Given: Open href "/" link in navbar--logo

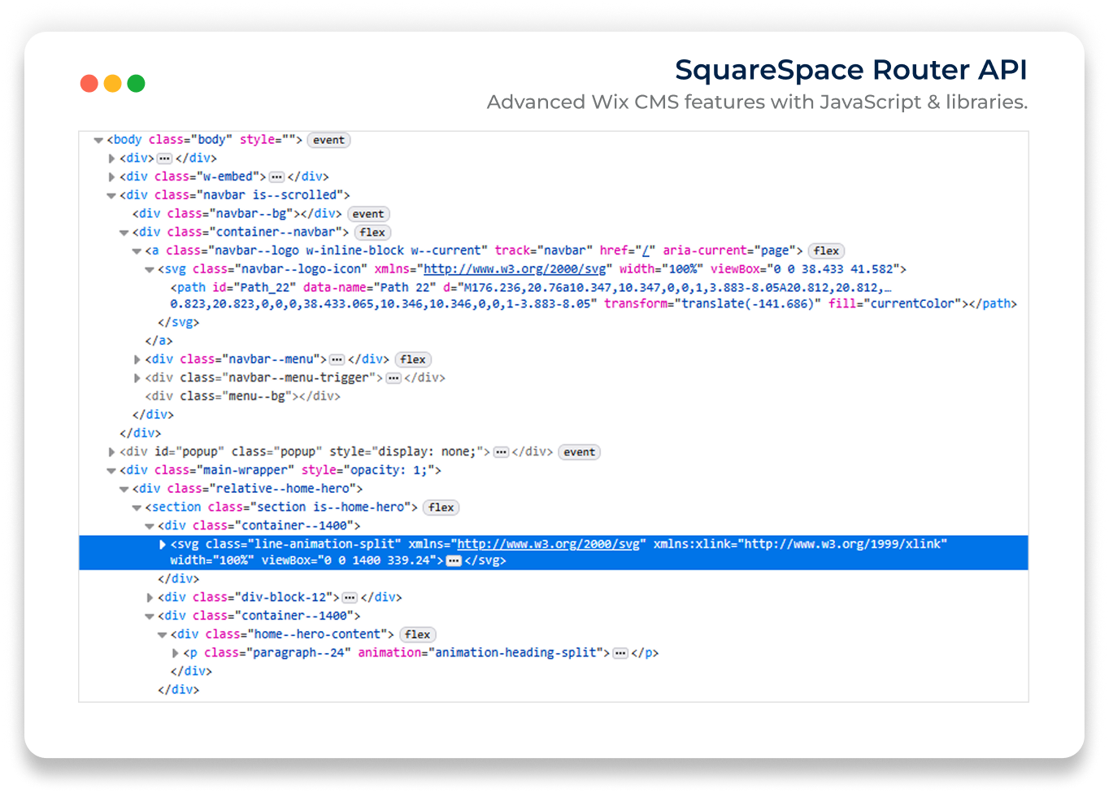Looking at the screenshot, I should click(x=647, y=251).
